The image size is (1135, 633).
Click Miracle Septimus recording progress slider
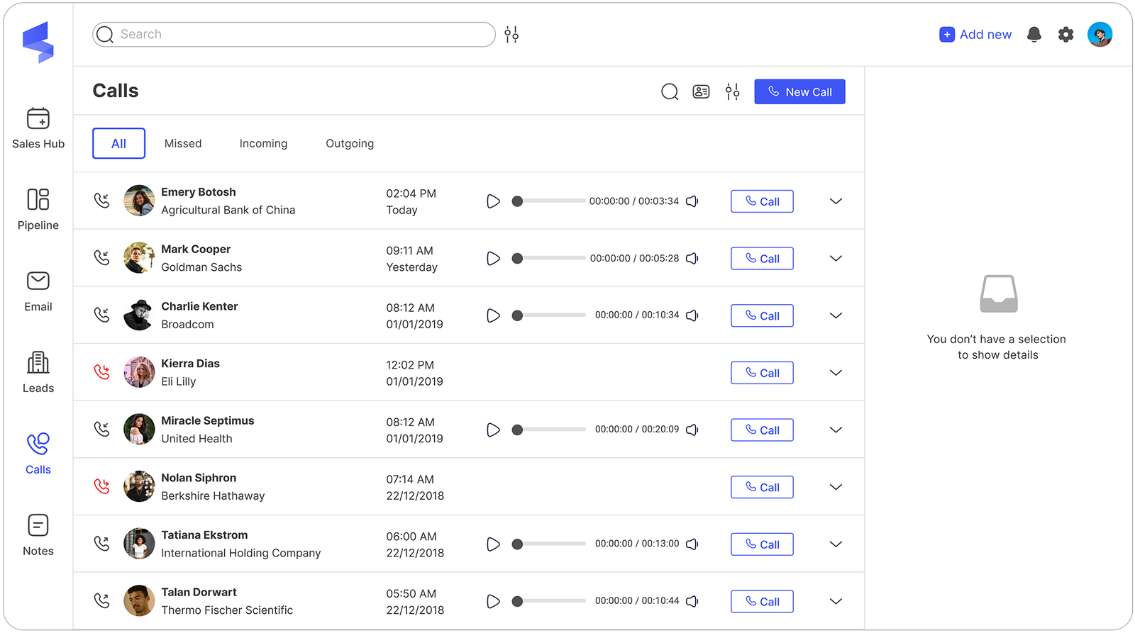pos(550,430)
